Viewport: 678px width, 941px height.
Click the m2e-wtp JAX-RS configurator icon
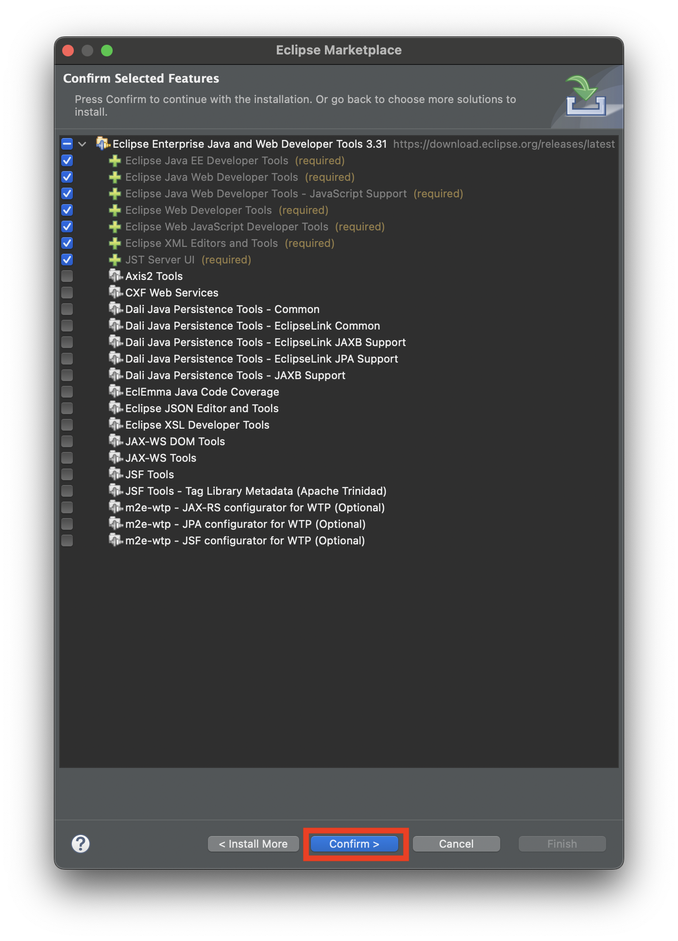coord(116,507)
